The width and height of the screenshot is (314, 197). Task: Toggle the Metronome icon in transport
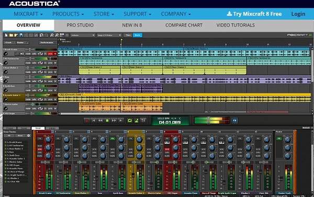(137, 120)
